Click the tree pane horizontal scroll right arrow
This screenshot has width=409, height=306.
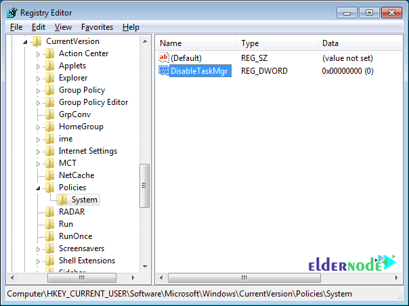click(x=133, y=278)
